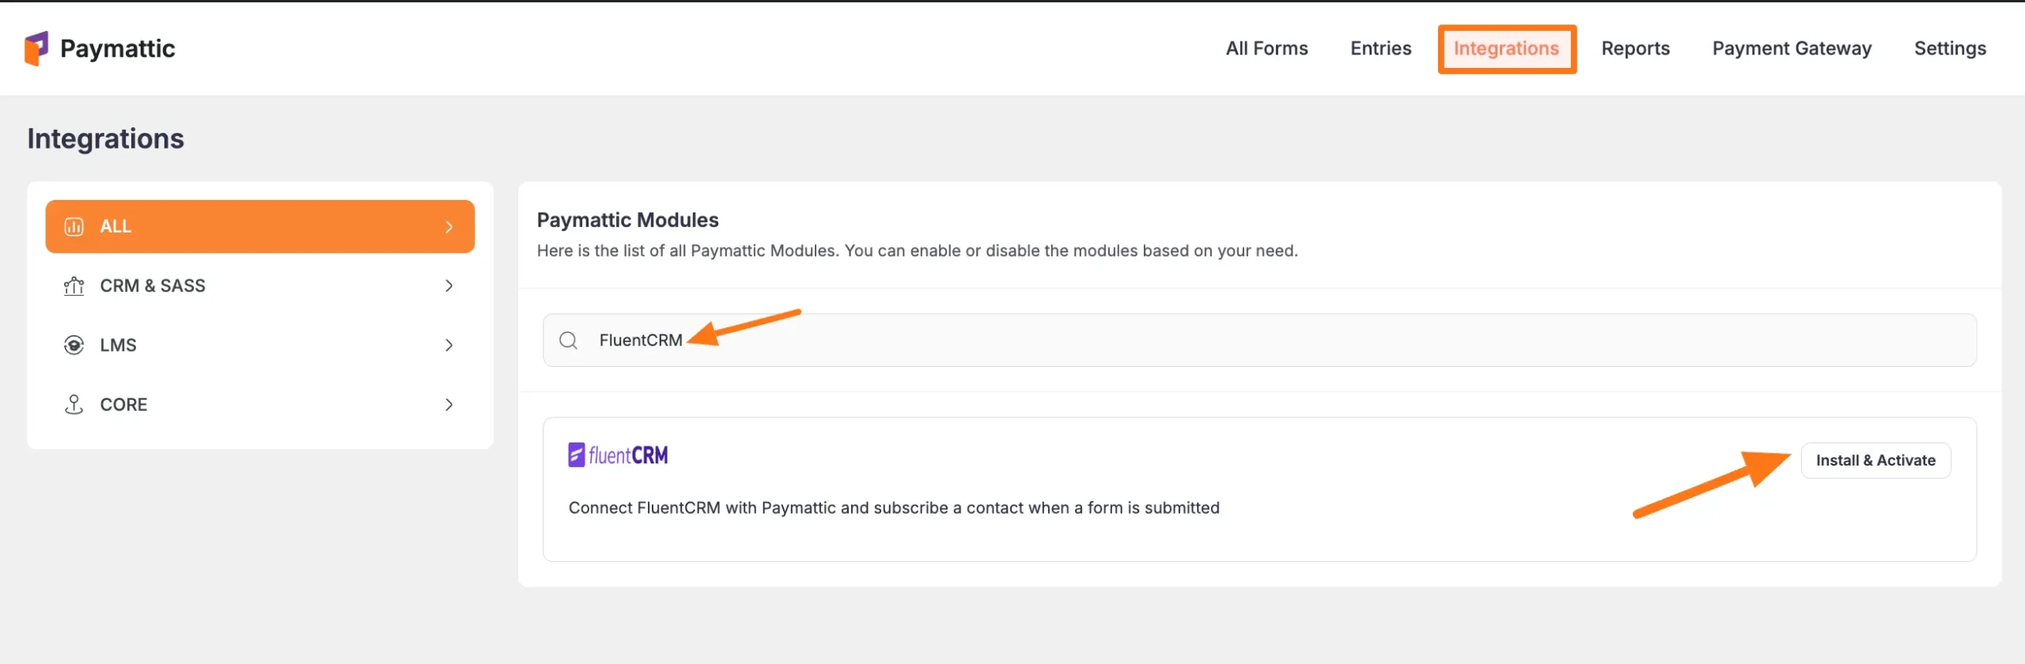
Task: Expand the CORE category chevron
Action: (449, 404)
